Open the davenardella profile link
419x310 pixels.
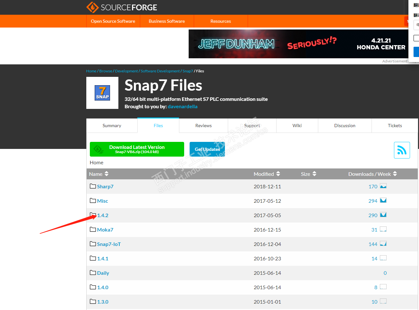click(183, 107)
